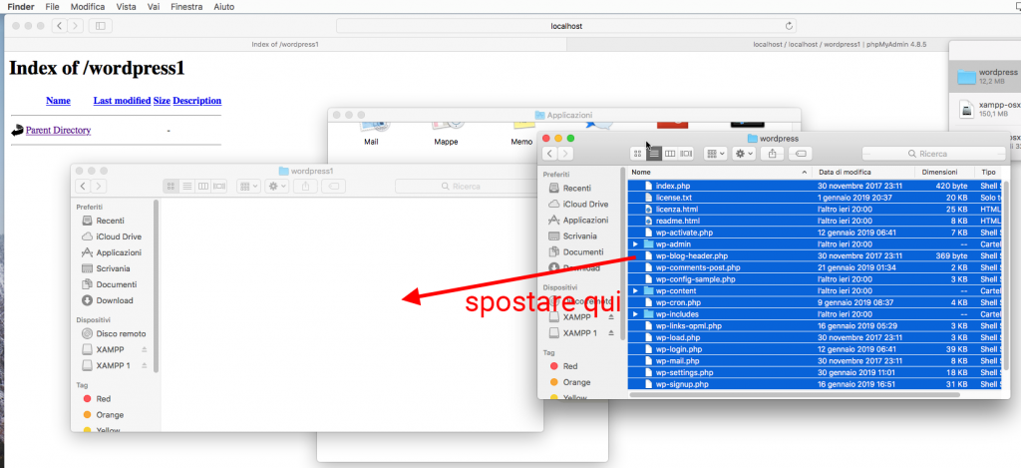Open Mail app in Applicazioni window
Screen dimensions: 1021x468
[x=371, y=133]
